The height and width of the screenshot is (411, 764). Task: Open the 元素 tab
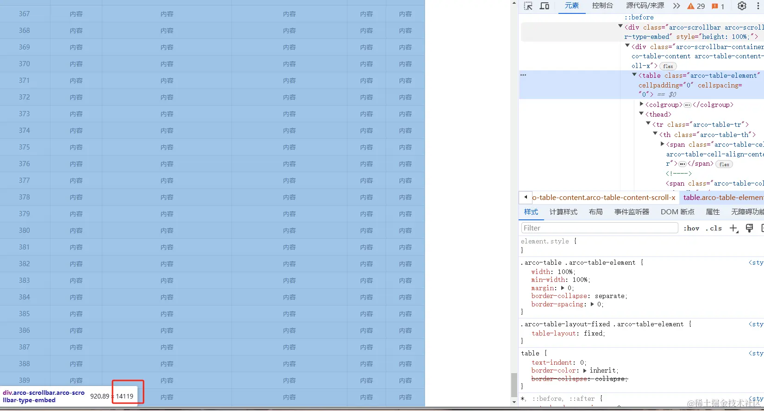click(x=572, y=6)
